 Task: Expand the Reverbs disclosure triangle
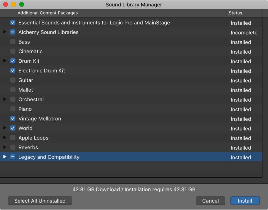click(5, 148)
